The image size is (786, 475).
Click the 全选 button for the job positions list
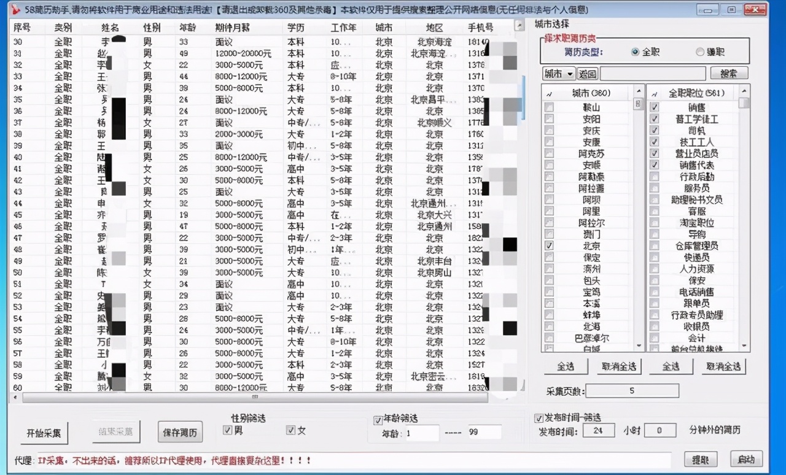coord(671,366)
